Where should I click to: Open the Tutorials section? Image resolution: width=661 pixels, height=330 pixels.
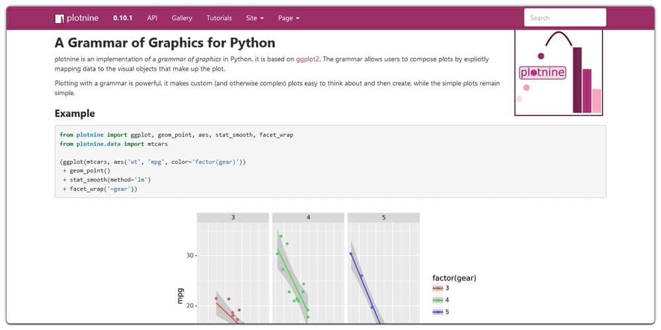pyautogui.click(x=219, y=18)
